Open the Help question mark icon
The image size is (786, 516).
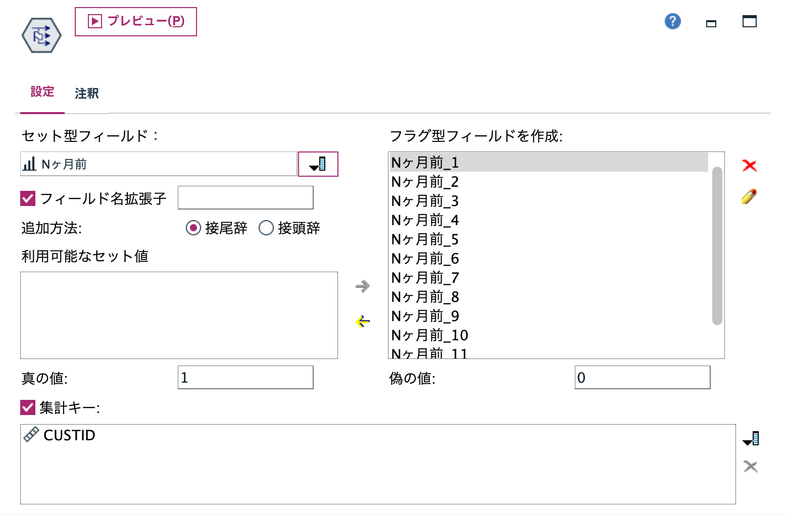[672, 22]
